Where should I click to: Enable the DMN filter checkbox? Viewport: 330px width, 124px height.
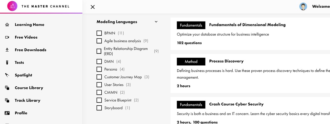pyautogui.click(x=99, y=62)
